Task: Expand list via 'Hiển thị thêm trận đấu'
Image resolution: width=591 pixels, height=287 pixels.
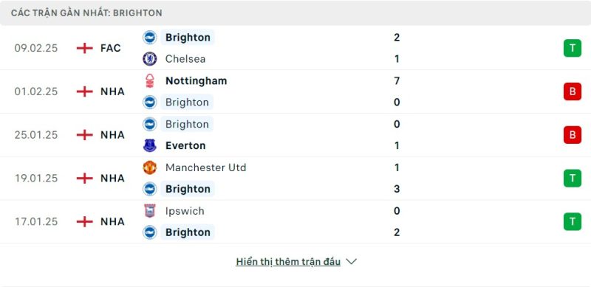Action: [x=288, y=261]
